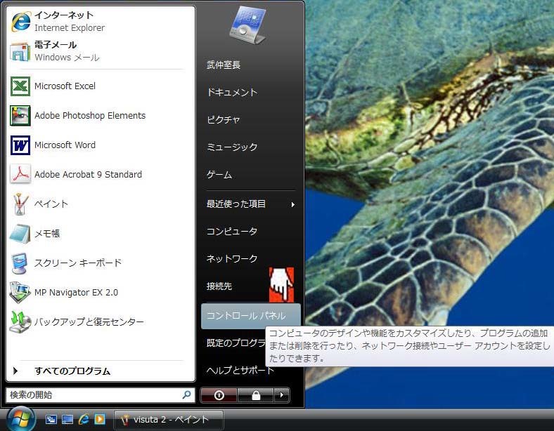The image size is (554, 431).
Task: Launch Adobe Acrobat 9 Standard
Action: [87, 175]
